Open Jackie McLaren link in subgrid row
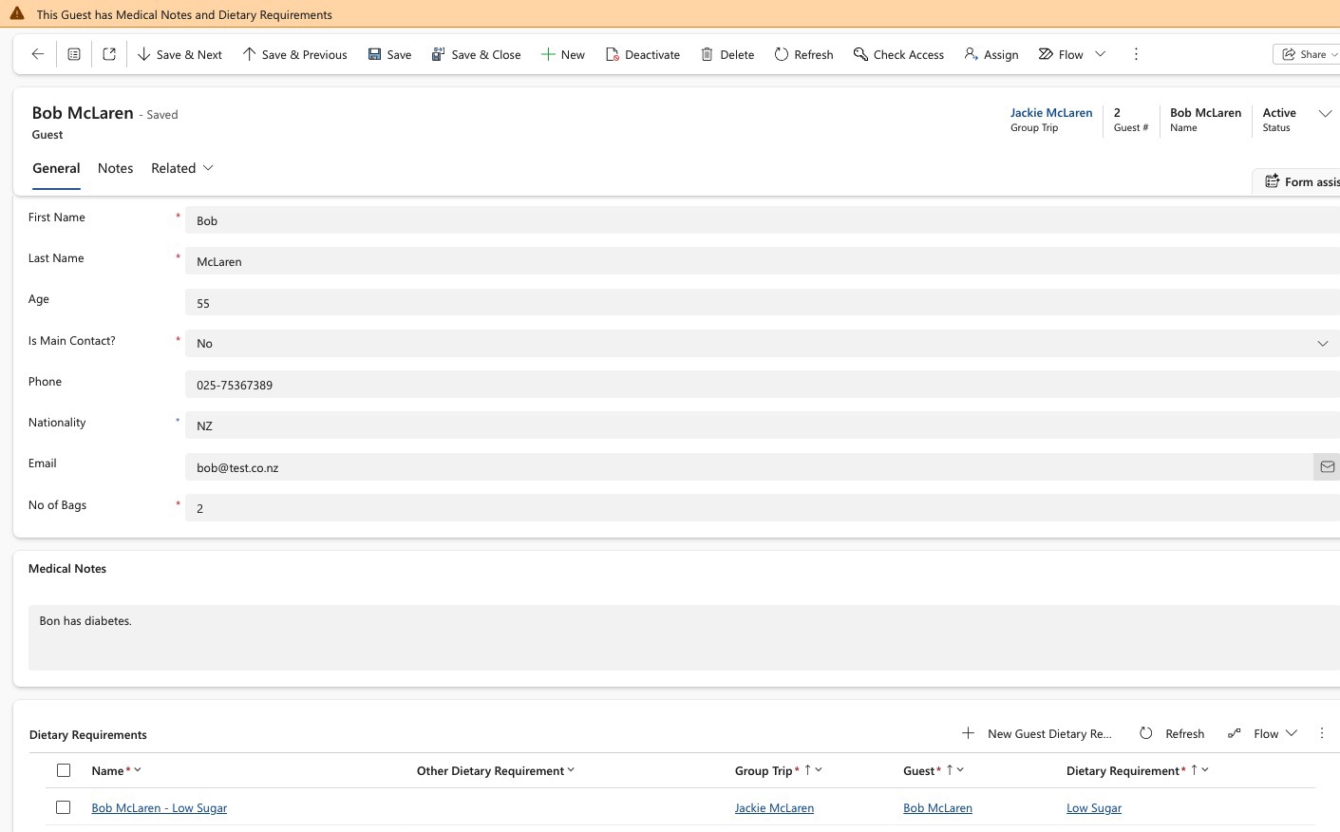This screenshot has width=1340, height=832. point(774,808)
